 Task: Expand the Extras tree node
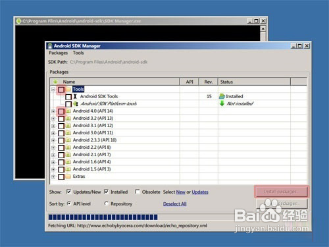pos(53,177)
